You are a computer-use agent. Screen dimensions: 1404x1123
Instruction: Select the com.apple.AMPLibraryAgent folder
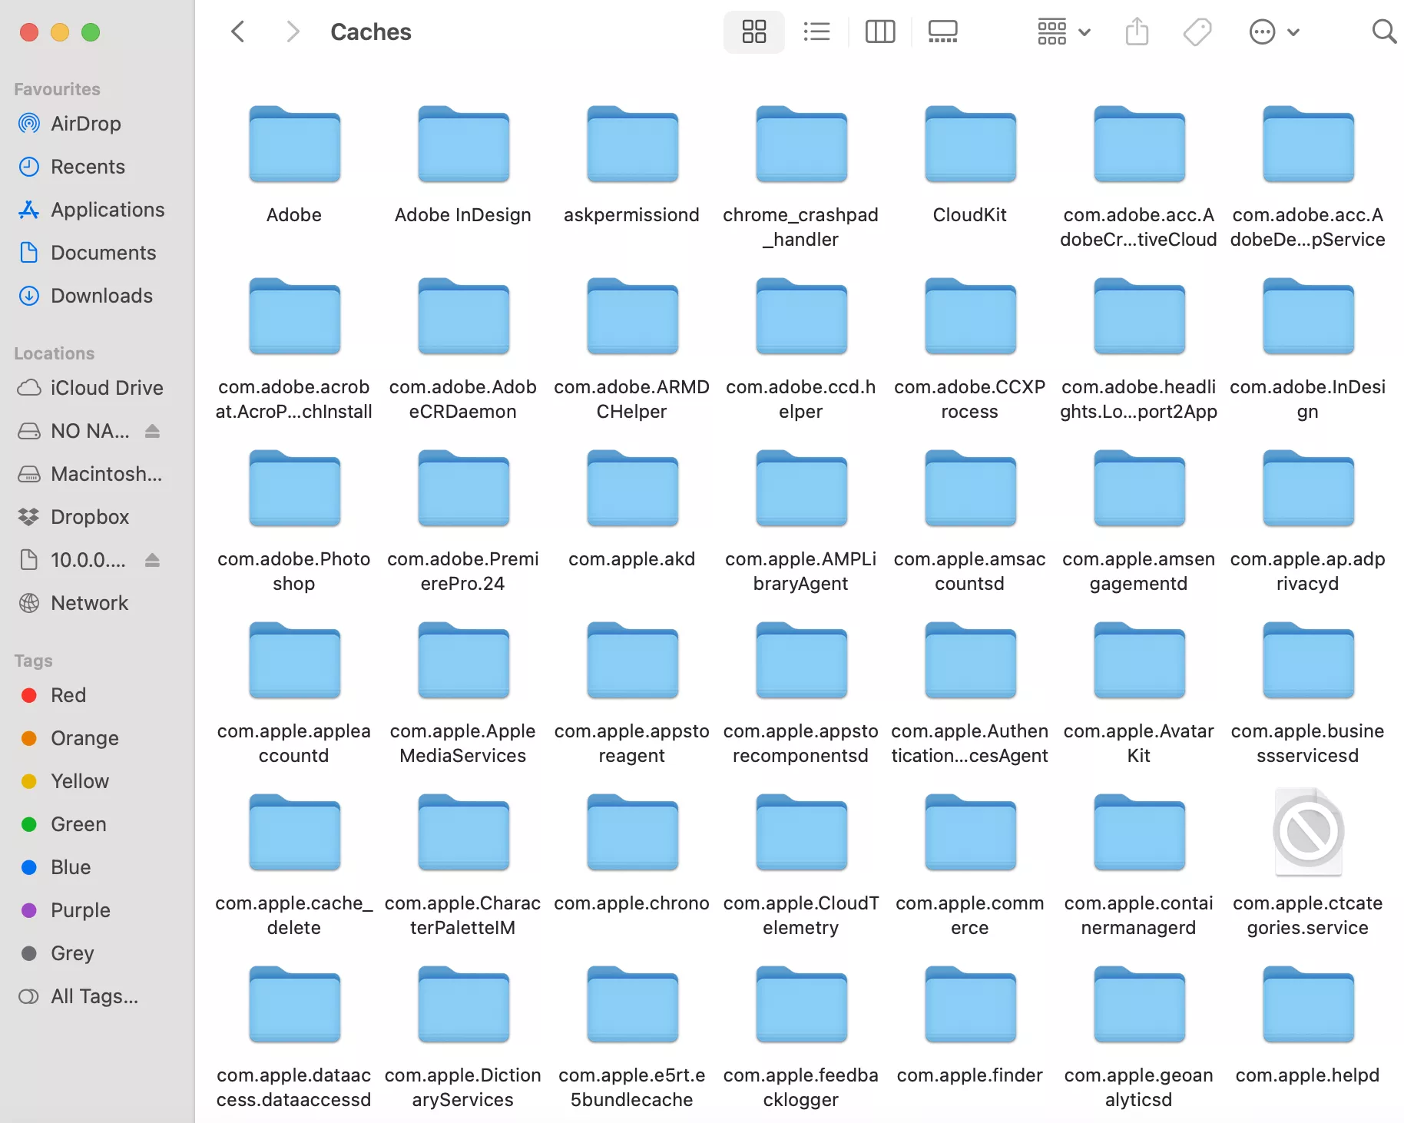tap(801, 489)
